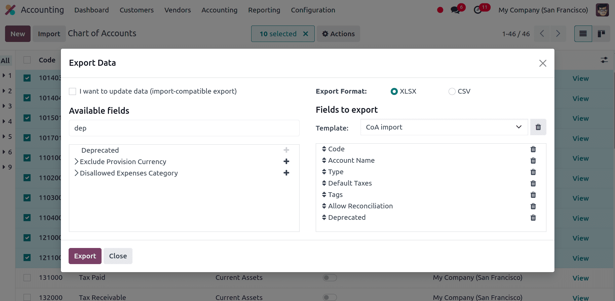Open the Actions gear menu

point(338,34)
